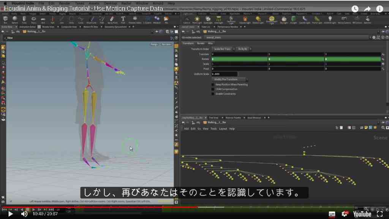The width and height of the screenshot is (389, 219).
Task: Open the Persp viewport dropdown
Action: tap(154, 44)
